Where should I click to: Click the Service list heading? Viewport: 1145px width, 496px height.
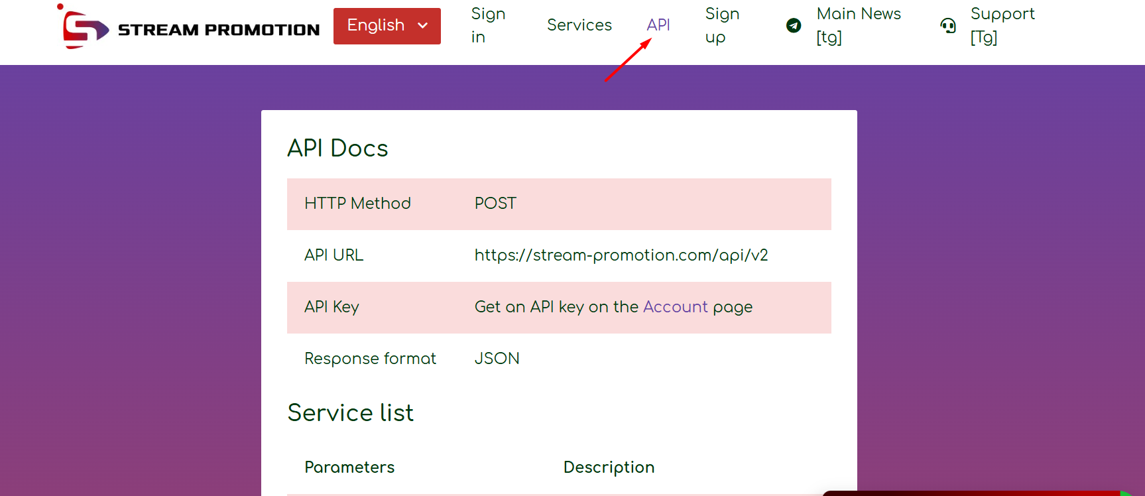pyautogui.click(x=351, y=412)
